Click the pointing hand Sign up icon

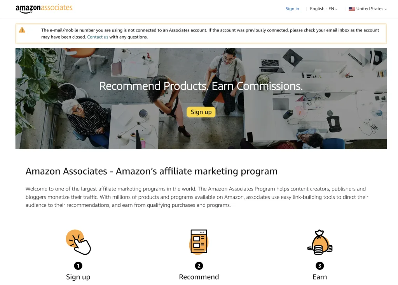78,242
